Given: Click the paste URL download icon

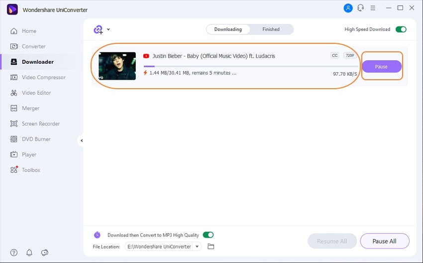Looking at the screenshot, I should click(98, 29).
